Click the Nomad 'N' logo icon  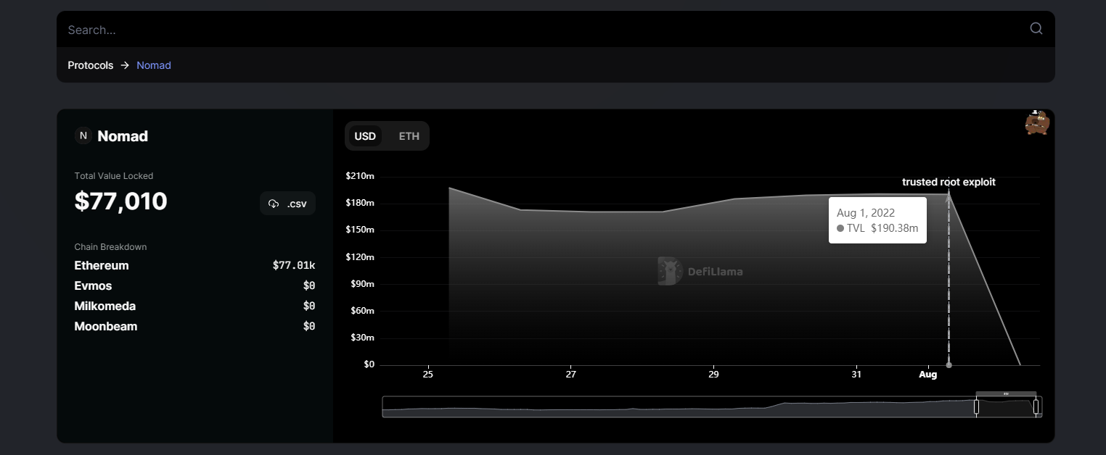(83, 135)
